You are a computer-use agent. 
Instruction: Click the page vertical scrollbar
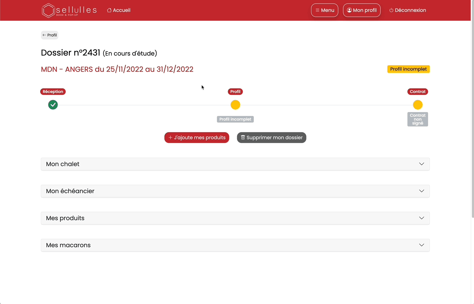pos(472,109)
